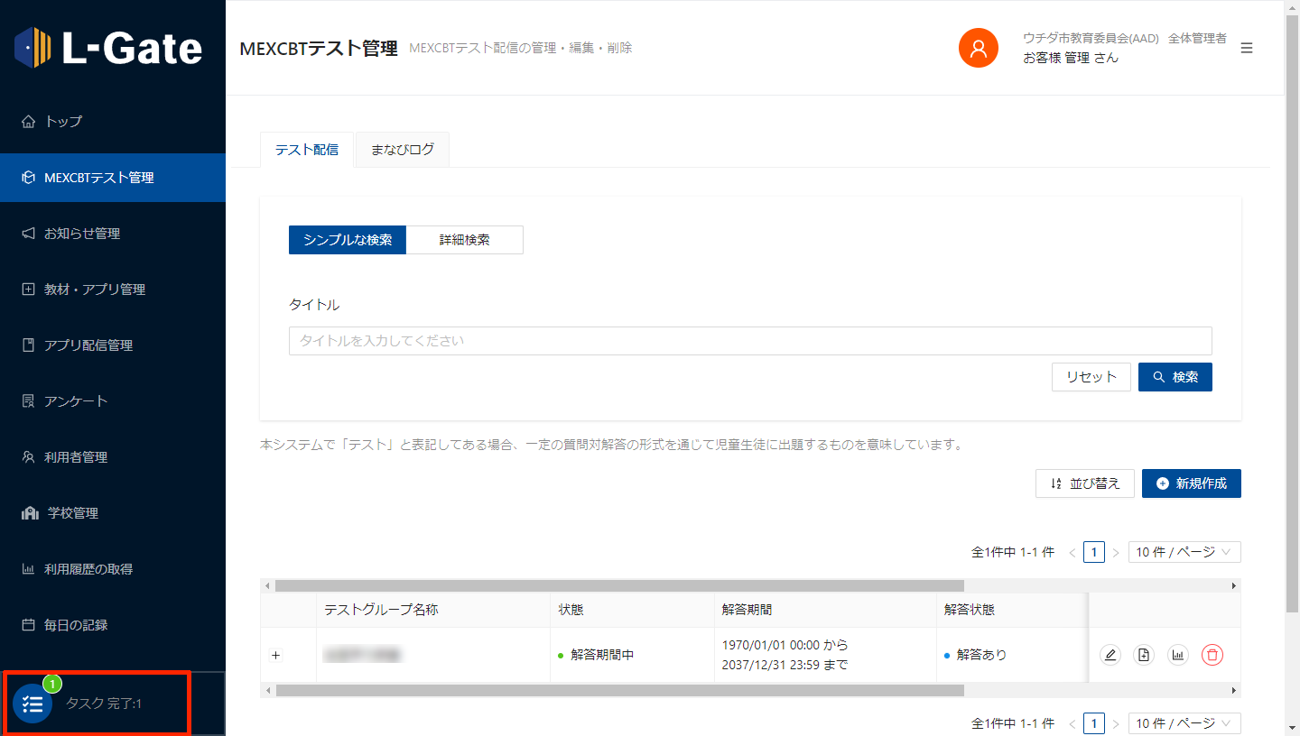The height and width of the screenshot is (736, 1300).
Task: Open the hamburger menu at top right
Action: click(1247, 48)
